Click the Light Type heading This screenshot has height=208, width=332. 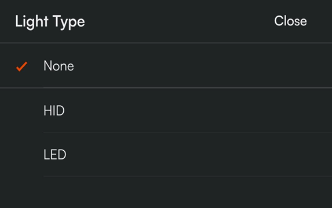coord(50,22)
